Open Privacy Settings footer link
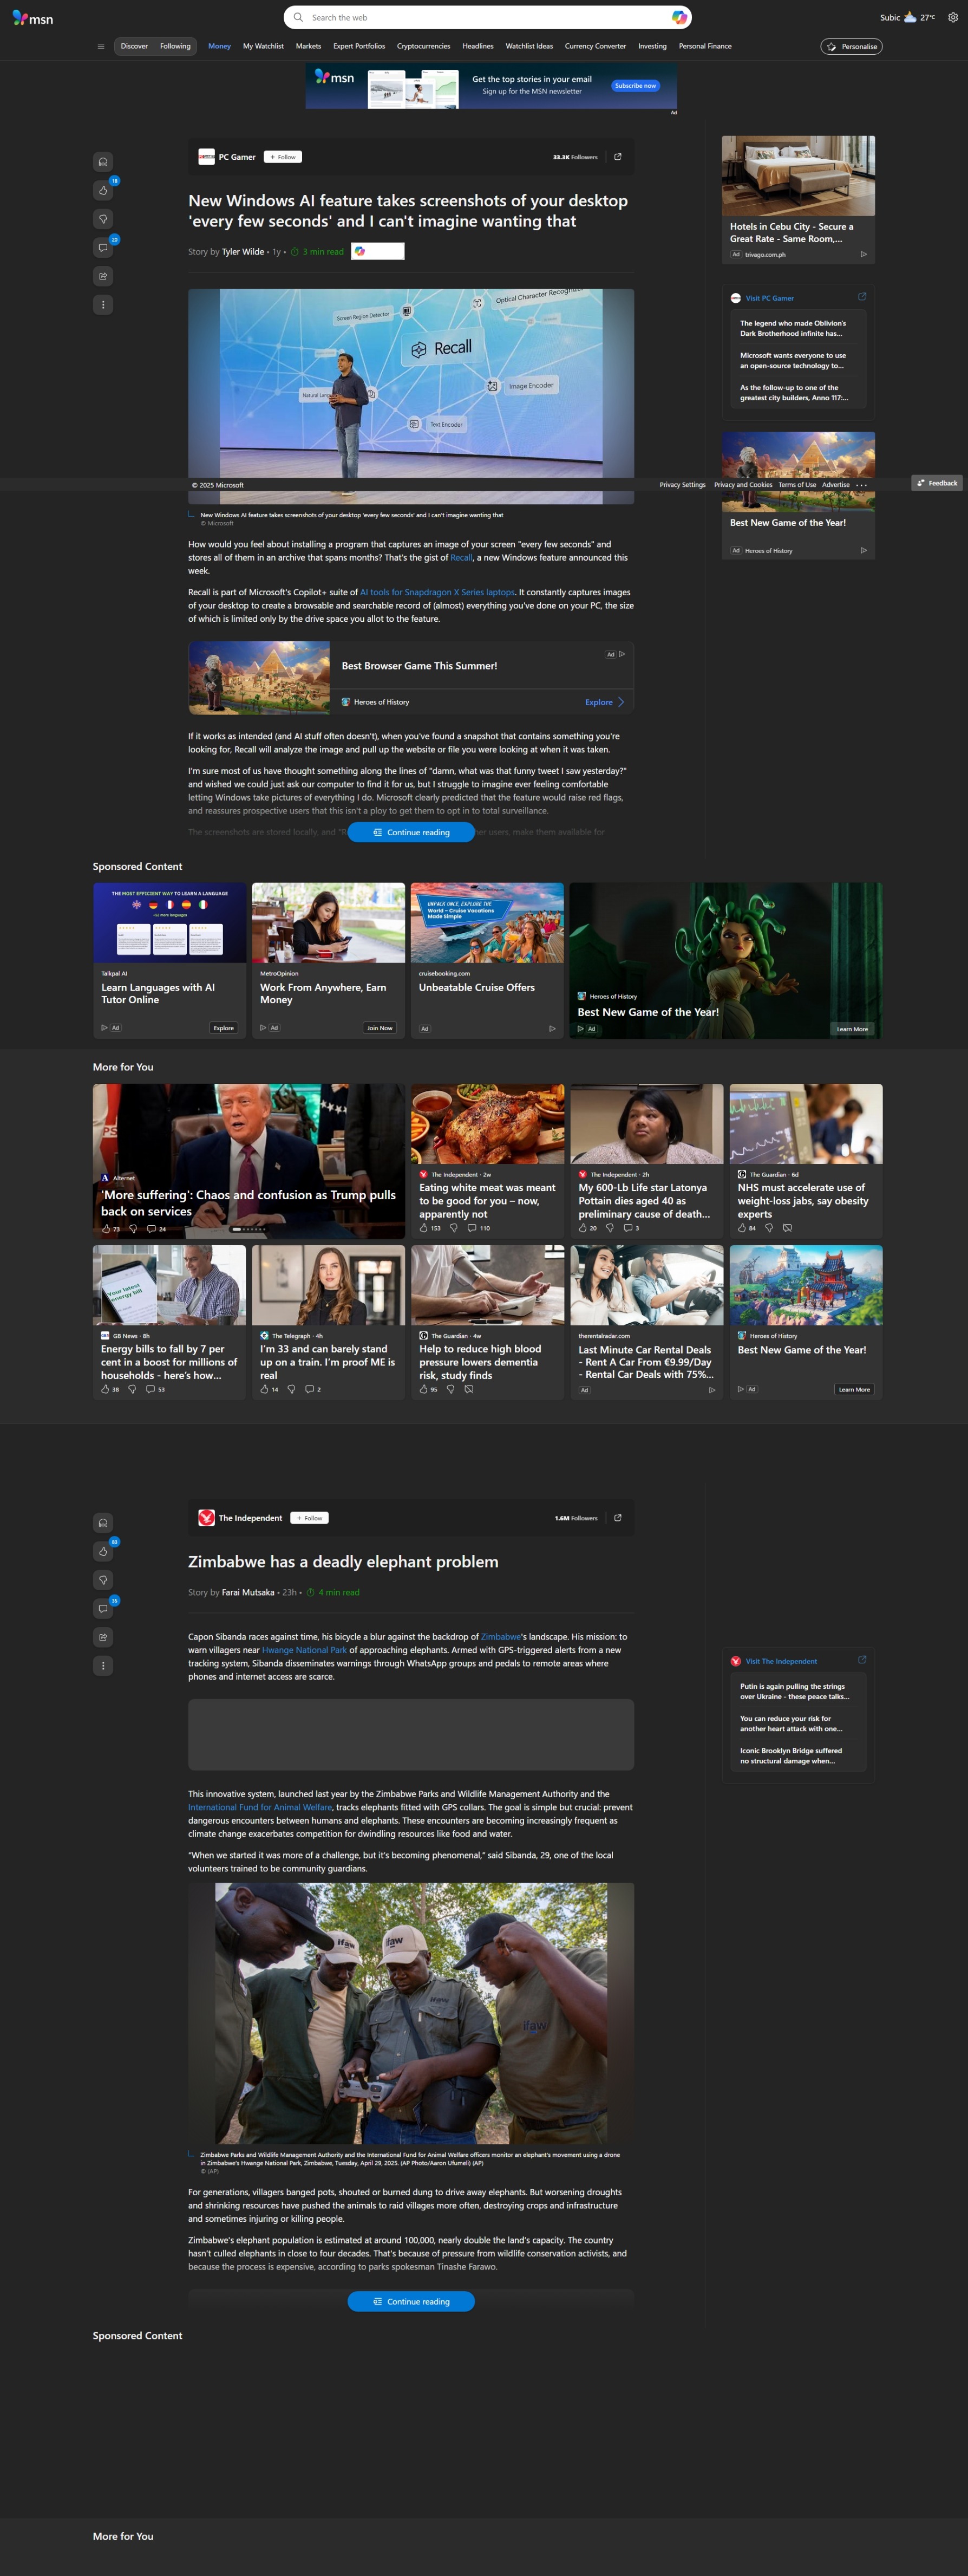The height and width of the screenshot is (2576, 968). tap(682, 485)
